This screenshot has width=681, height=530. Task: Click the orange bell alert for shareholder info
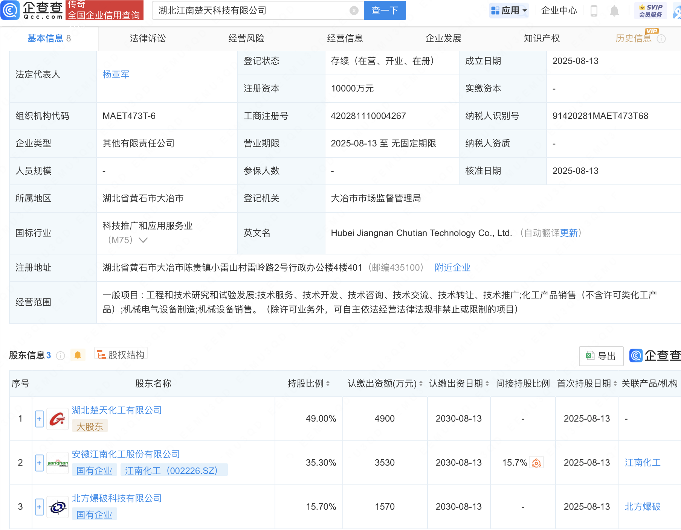(78, 355)
